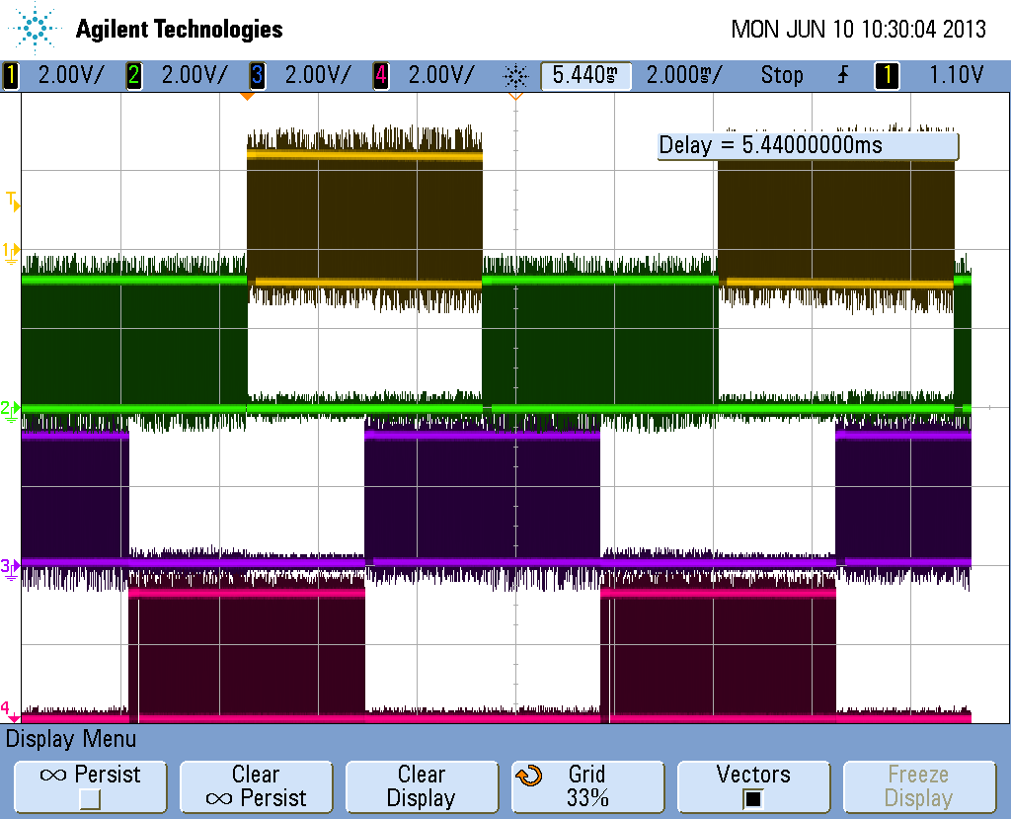Click the Grid rotary knob icon

[529, 776]
